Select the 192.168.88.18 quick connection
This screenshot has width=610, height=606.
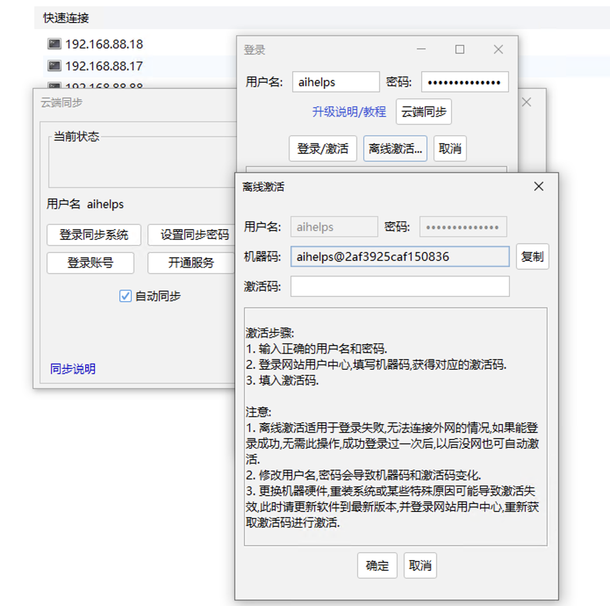pos(104,44)
